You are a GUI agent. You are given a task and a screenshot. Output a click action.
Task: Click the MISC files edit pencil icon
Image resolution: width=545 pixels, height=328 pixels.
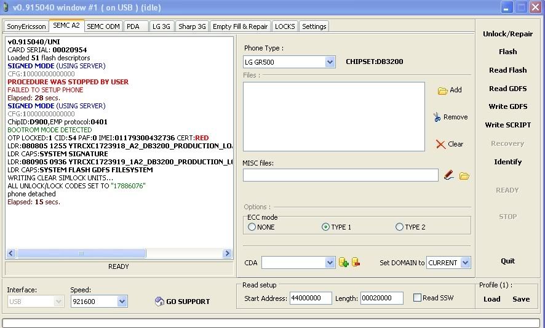coord(448,175)
